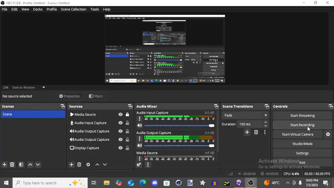Open Discord from the Windows taskbar

coord(155,183)
